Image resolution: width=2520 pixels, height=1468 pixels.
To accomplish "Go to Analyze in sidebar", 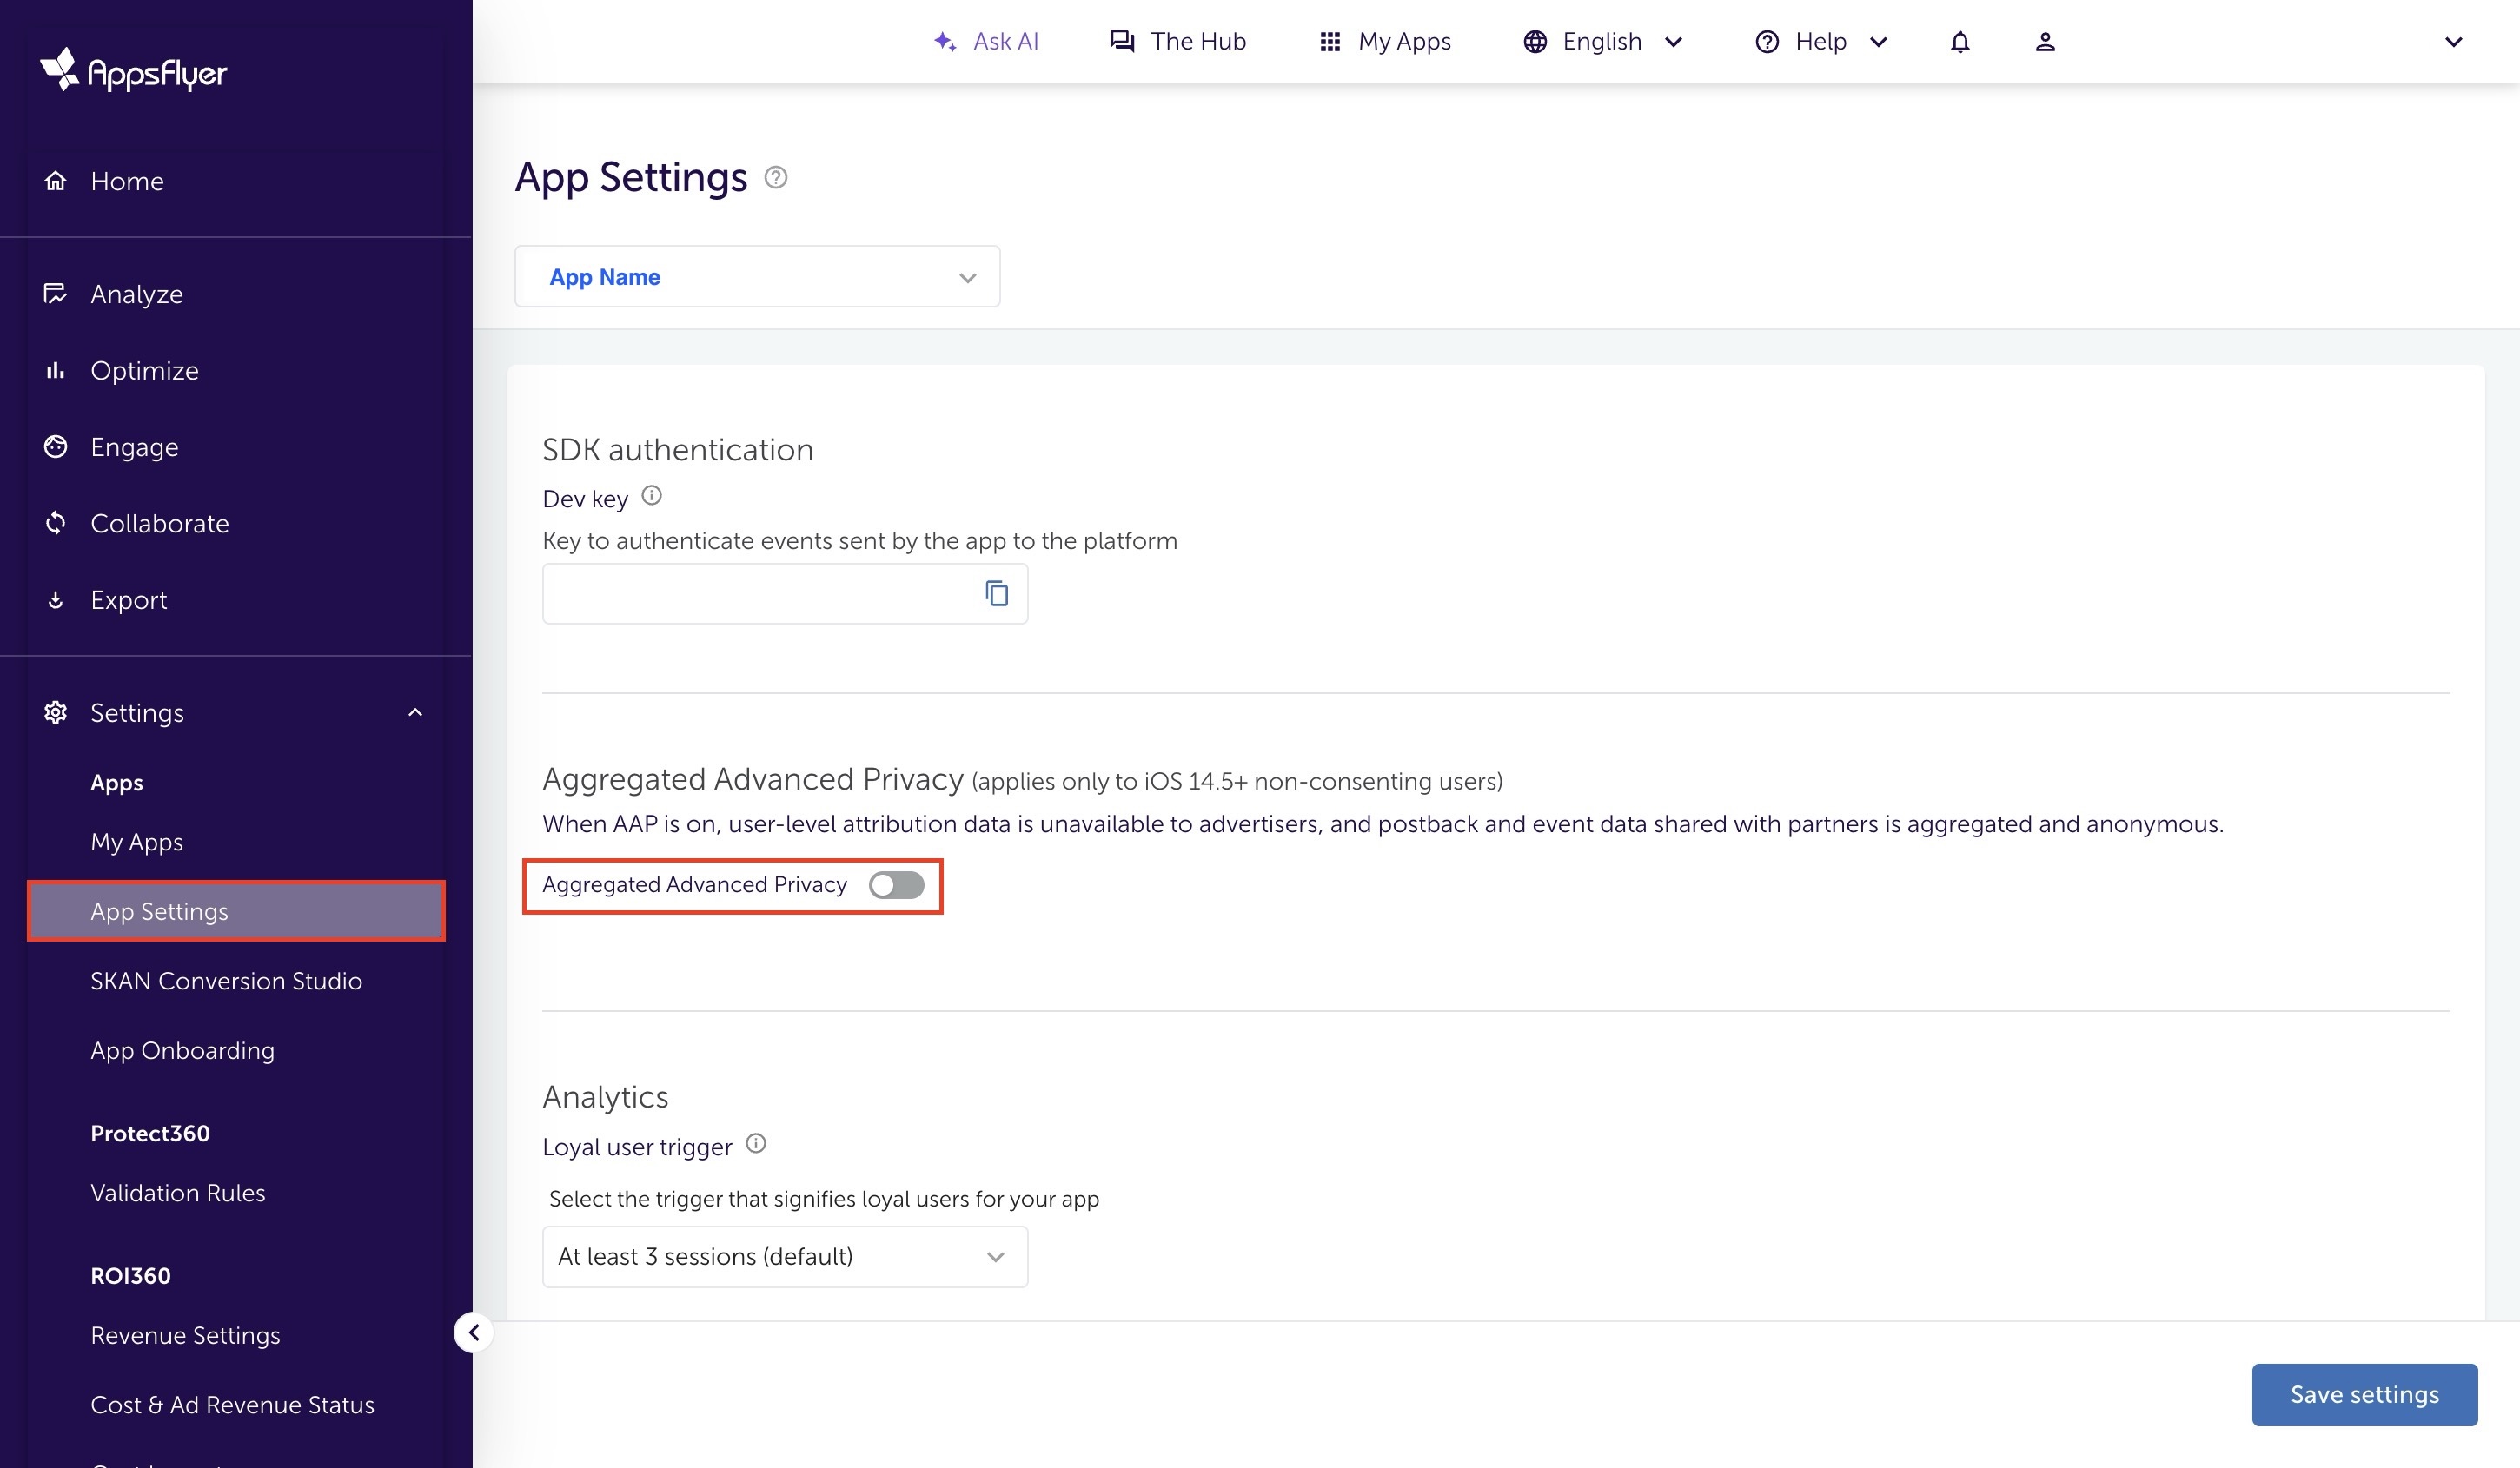I will click(136, 294).
